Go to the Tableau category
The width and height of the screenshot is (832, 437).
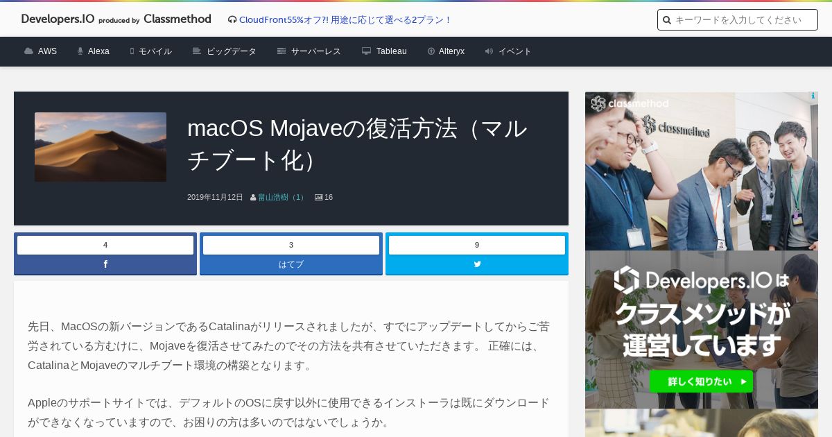(384, 51)
